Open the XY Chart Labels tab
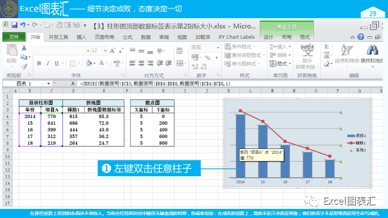This screenshot has width=388, height=218. (236, 37)
